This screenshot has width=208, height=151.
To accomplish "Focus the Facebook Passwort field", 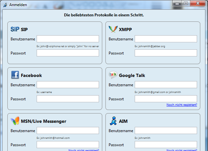I will tap(68, 99).
